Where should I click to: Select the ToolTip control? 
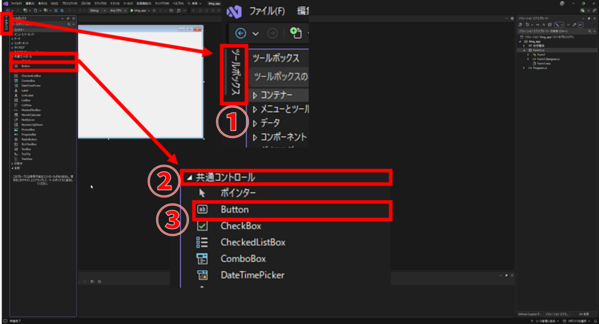(26, 154)
